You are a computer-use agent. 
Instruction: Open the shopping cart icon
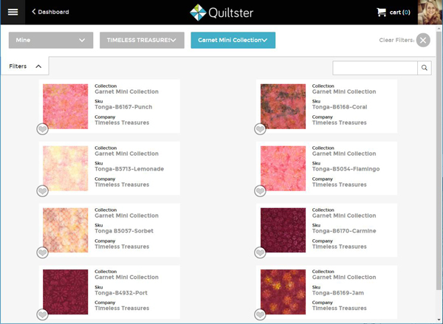click(x=381, y=12)
